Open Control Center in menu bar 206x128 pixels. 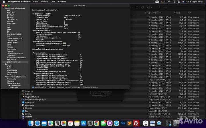tap(179, 2)
